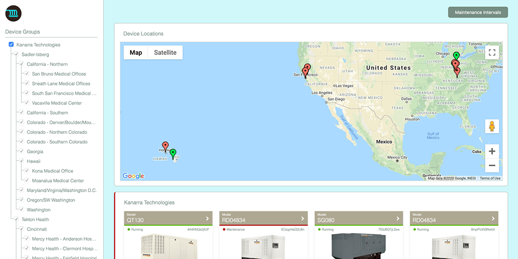Select the Washington group row
The image size is (518, 259).
[x=39, y=210]
